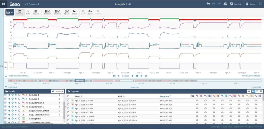Click the 8 months investigation range label
Screen dimensions: 264x129
(134, 87)
